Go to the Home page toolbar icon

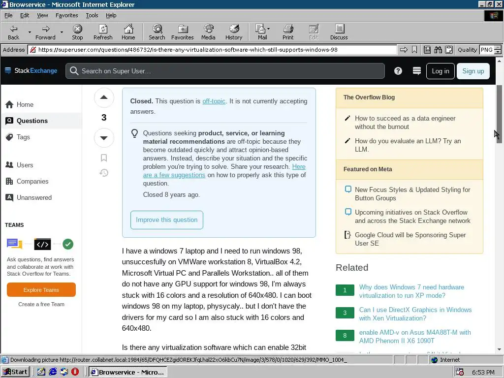pos(128,32)
